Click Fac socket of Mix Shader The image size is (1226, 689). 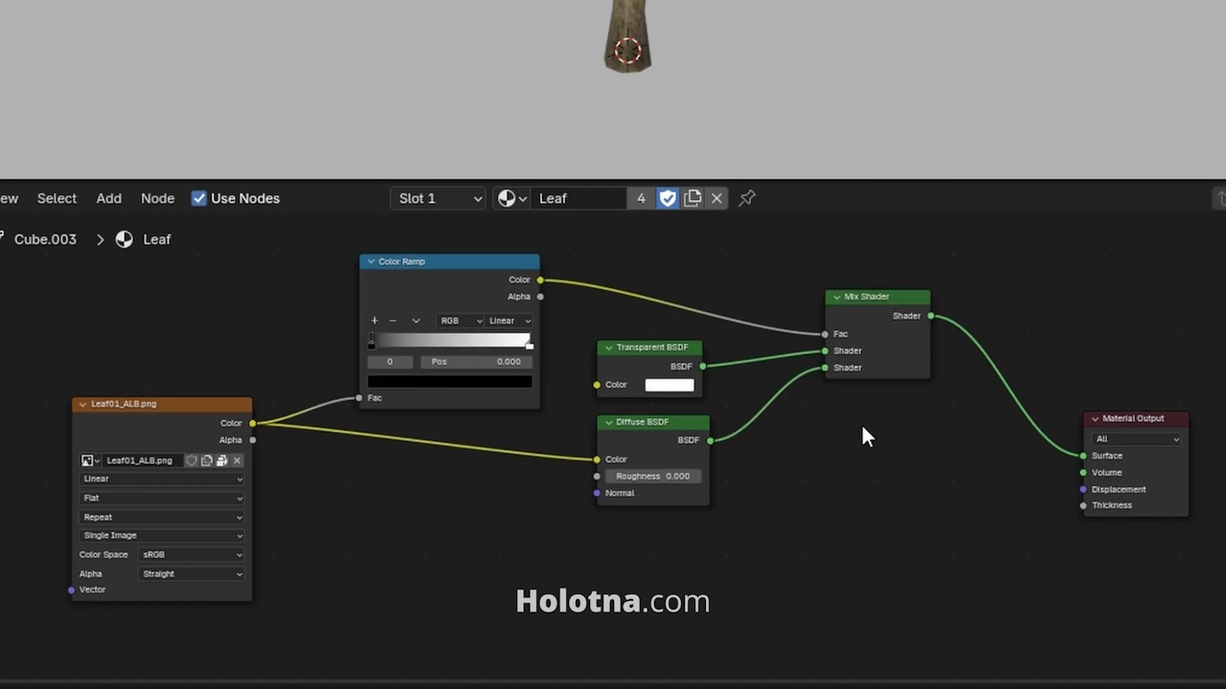pos(825,334)
